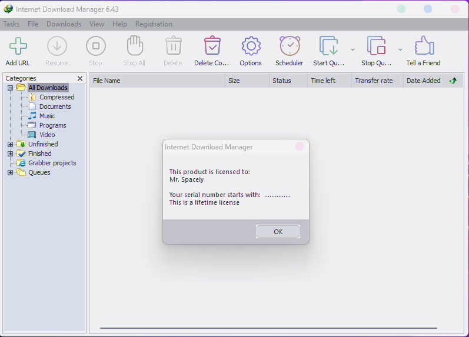Screen dimensions: 469x337
Task: Click the Start Queue icon
Action: pyautogui.click(x=329, y=46)
